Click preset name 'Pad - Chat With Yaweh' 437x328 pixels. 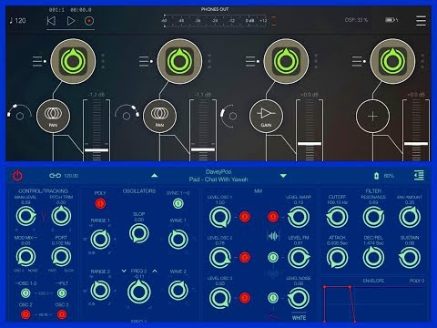(x=218, y=179)
